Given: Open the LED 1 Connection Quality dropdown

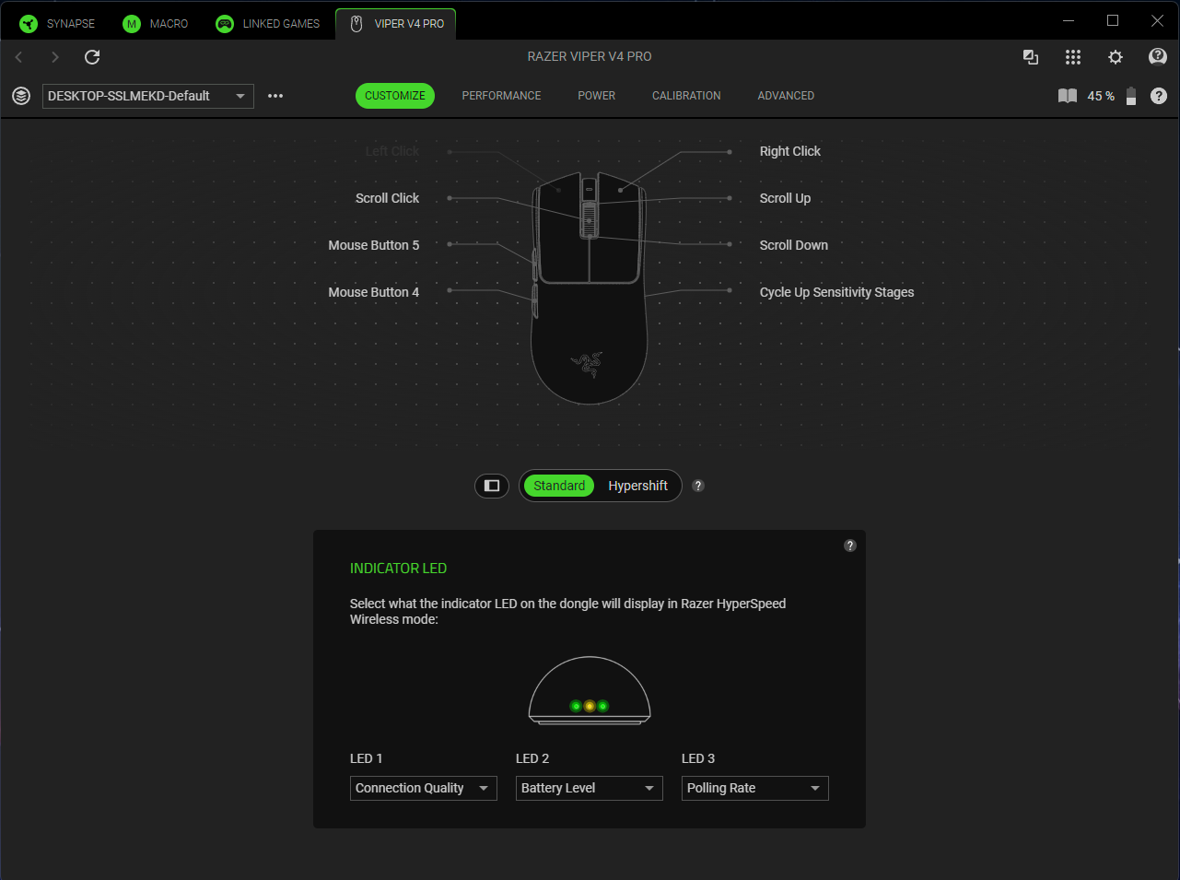Looking at the screenshot, I should point(424,788).
